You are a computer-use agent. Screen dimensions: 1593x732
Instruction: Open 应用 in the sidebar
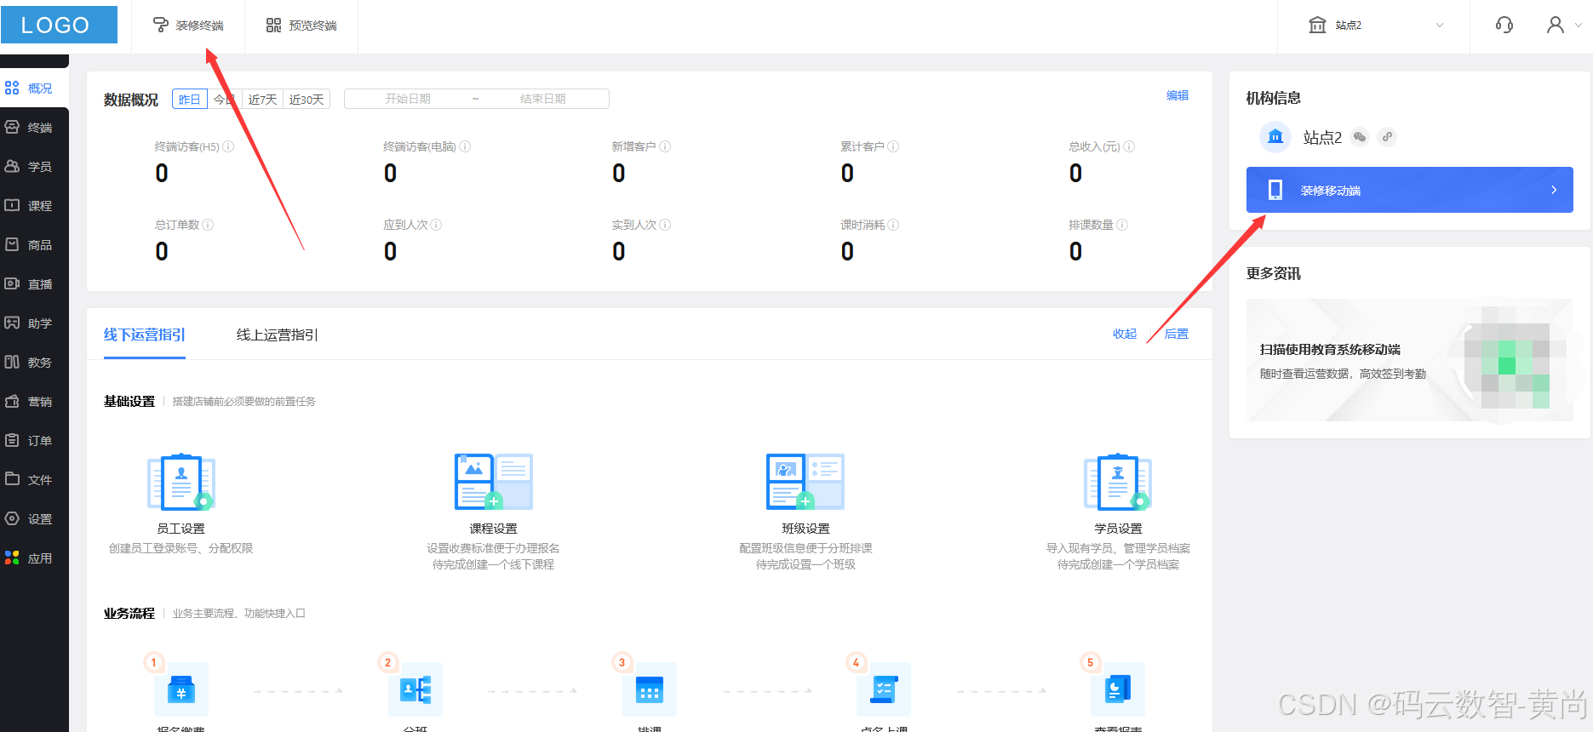(x=34, y=558)
